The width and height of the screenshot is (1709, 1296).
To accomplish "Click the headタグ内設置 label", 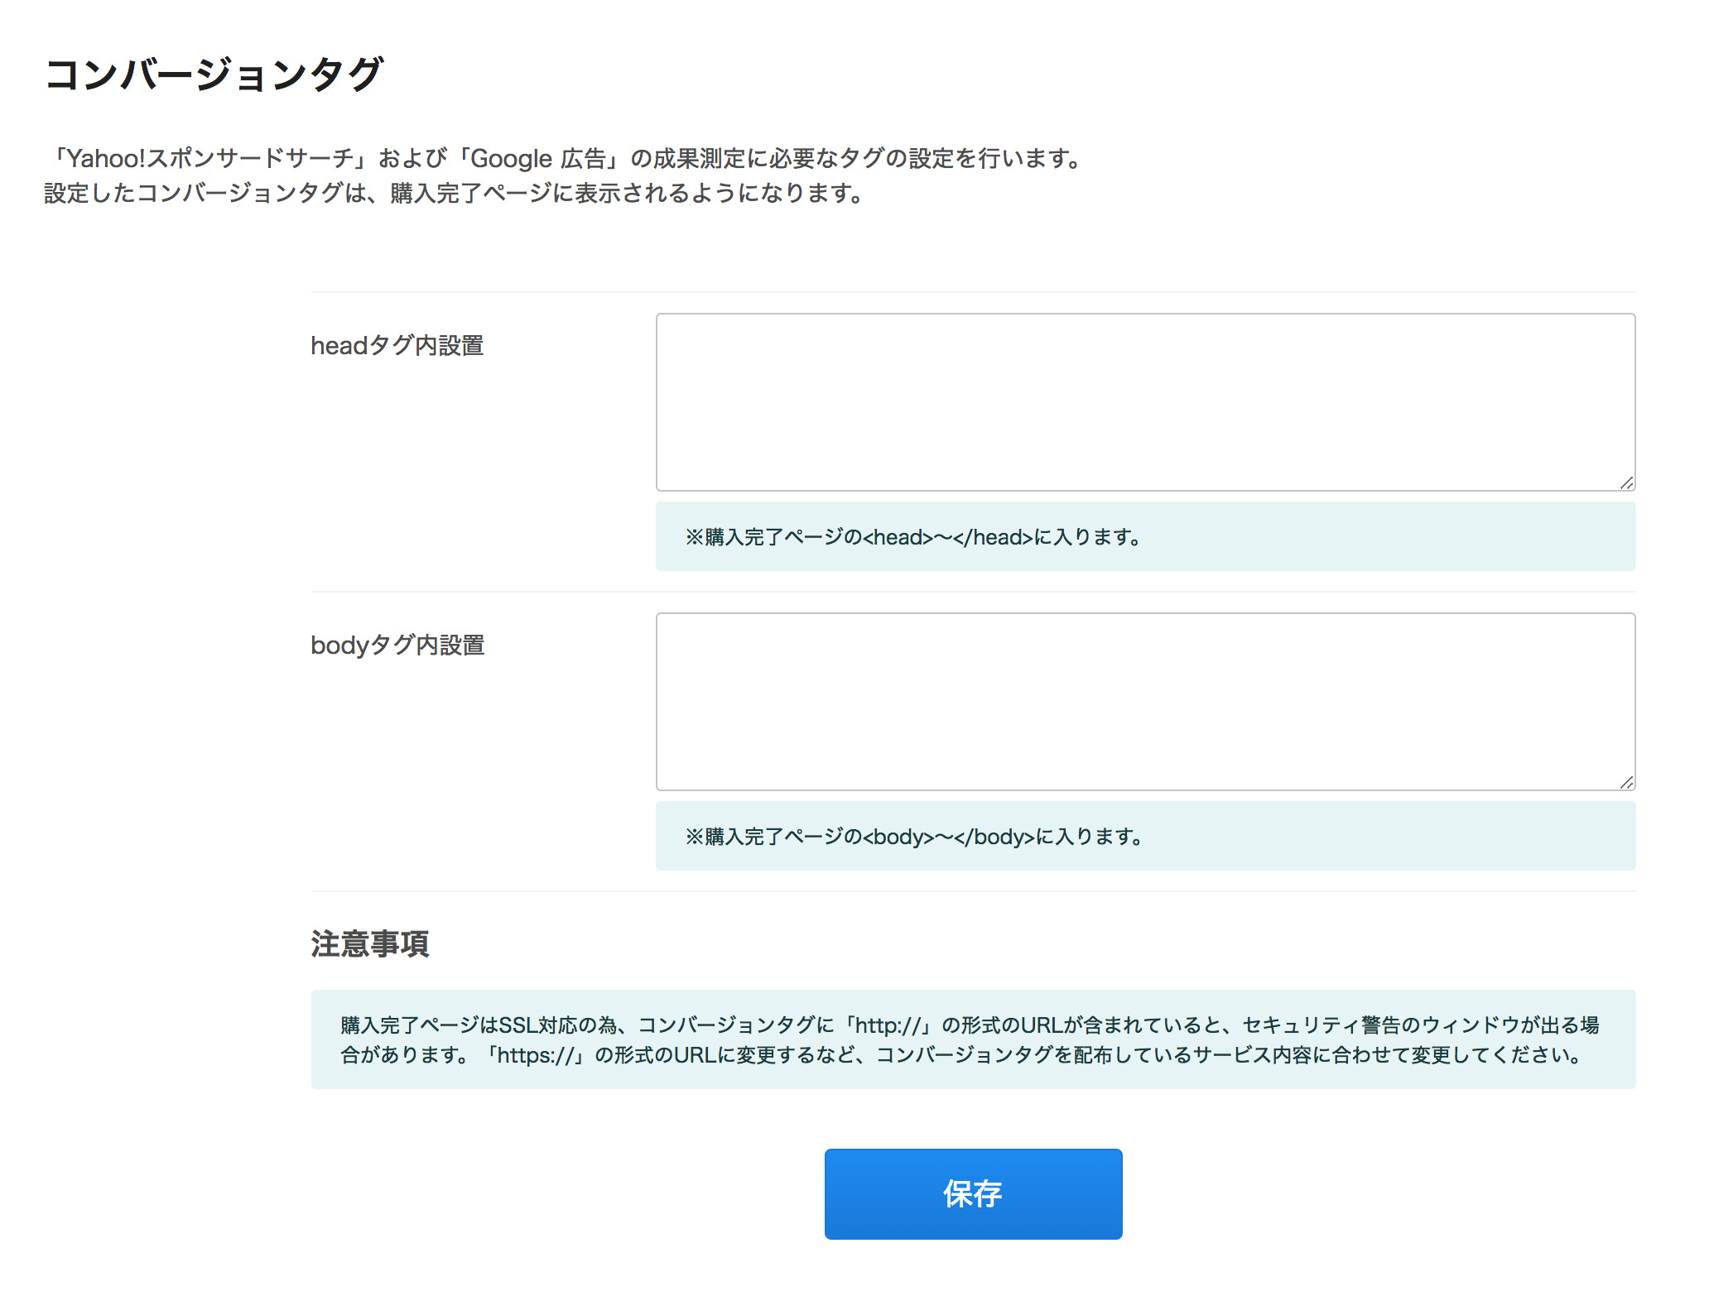I will tap(397, 346).
